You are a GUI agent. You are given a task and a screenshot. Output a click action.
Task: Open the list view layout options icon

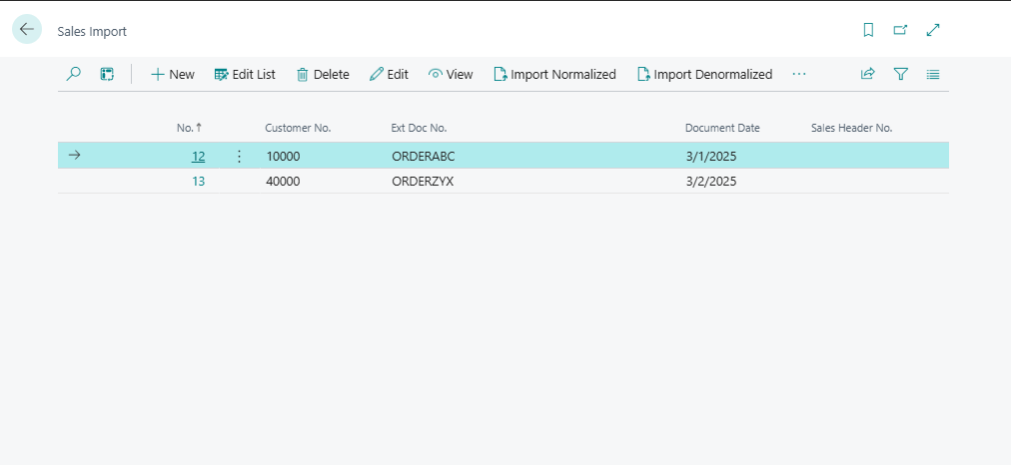(933, 74)
